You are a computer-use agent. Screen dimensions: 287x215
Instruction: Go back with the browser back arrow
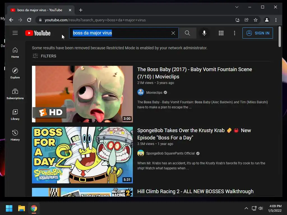[11, 20]
